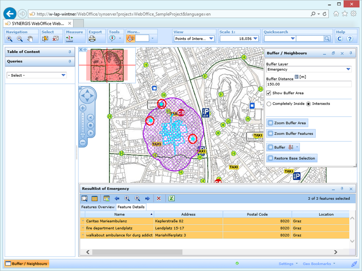Screen dimensions: 362x271
Task: Click the Buffer Distance input field
Action: (x=309, y=84)
